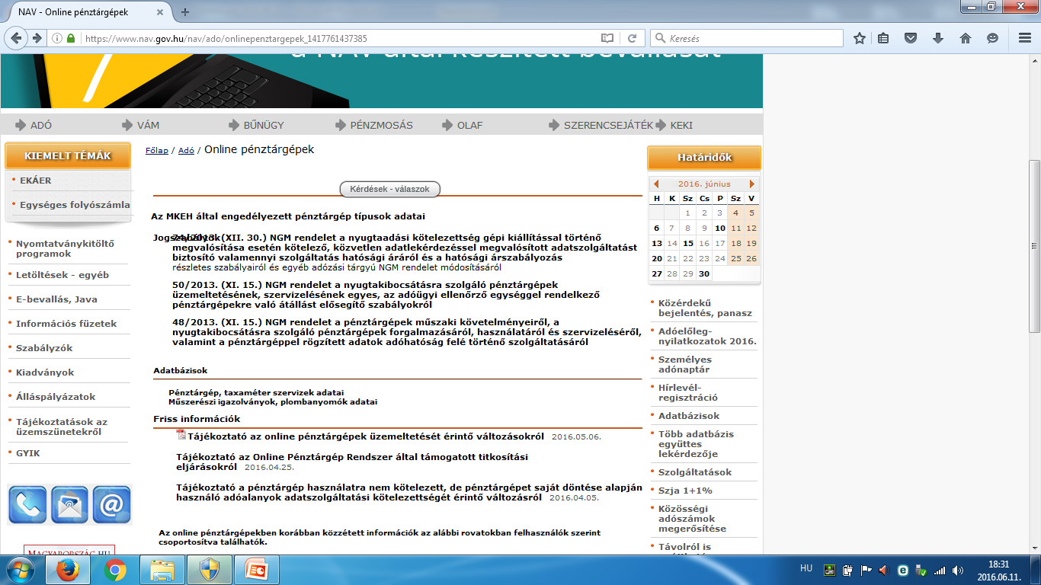Open PDF icon beside Tájékoztató üzemeltetését
The width and height of the screenshot is (1041, 585).
pos(181,435)
